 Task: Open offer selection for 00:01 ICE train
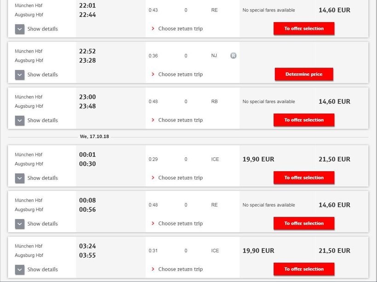pyautogui.click(x=304, y=178)
